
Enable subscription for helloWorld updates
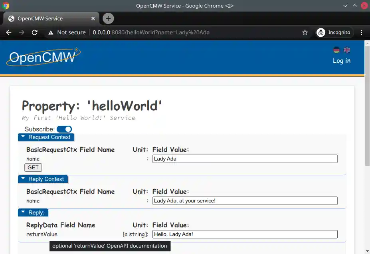[x=64, y=129]
